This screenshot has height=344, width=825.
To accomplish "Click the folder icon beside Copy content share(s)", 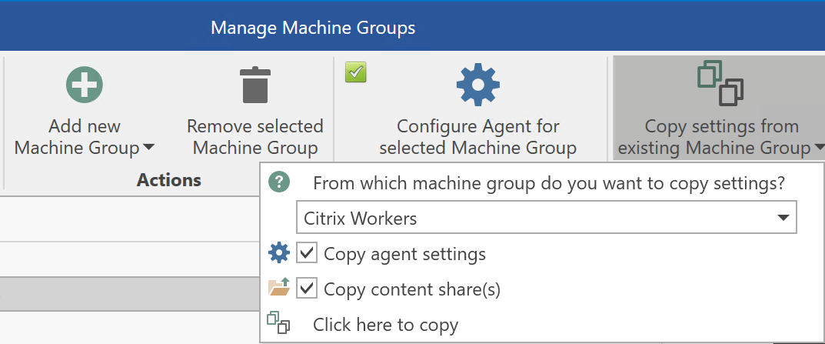I will coord(279,287).
